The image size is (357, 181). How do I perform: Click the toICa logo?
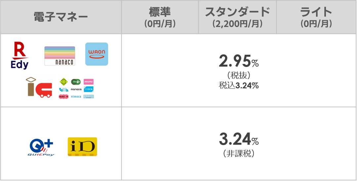tap(63, 89)
